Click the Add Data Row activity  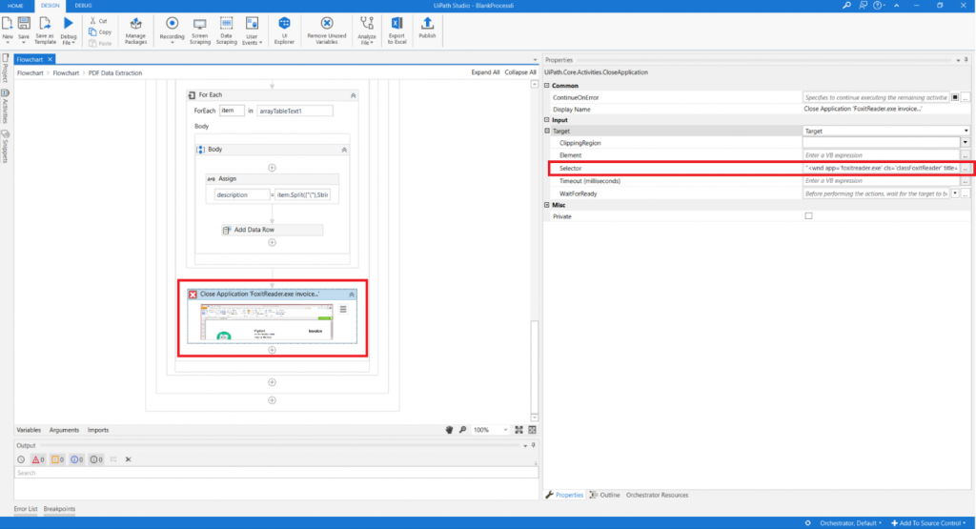pyautogui.click(x=272, y=230)
